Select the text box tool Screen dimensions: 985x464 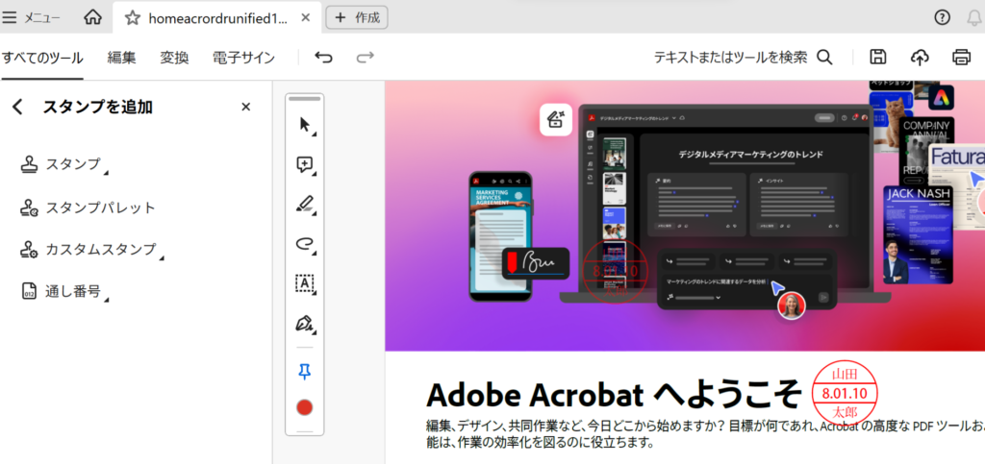pyautogui.click(x=306, y=283)
